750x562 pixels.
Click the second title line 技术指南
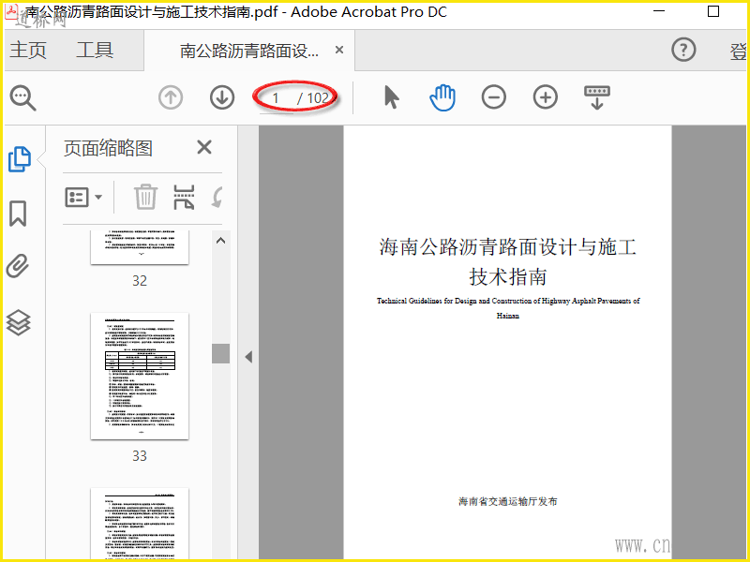coord(507,277)
